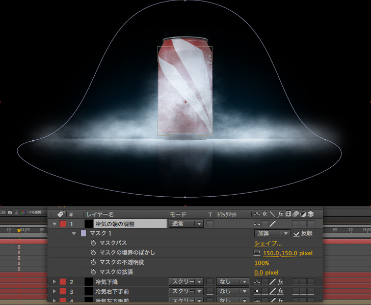Click the snapshot camera icon in viewer

pos(9,212)
